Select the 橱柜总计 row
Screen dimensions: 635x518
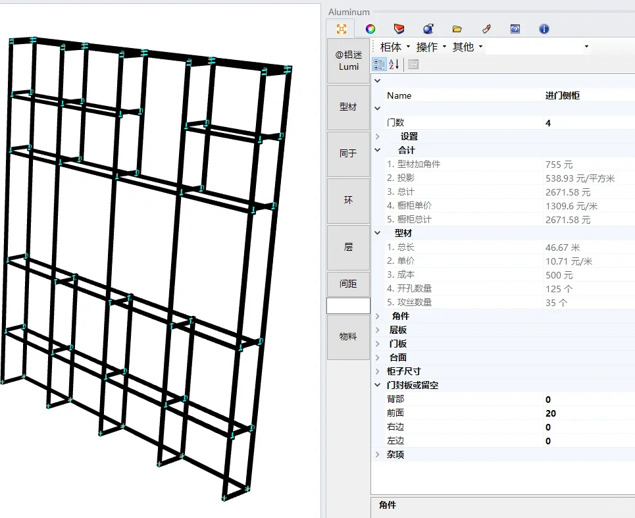[x=510, y=219]
